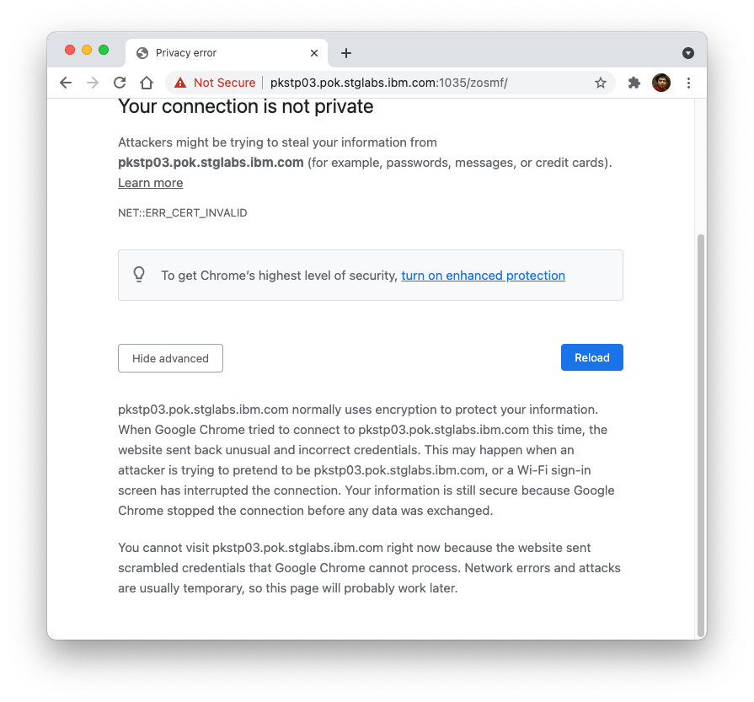
Task: Reload the page using toolbar icon
Action: [x=120, y=83]
